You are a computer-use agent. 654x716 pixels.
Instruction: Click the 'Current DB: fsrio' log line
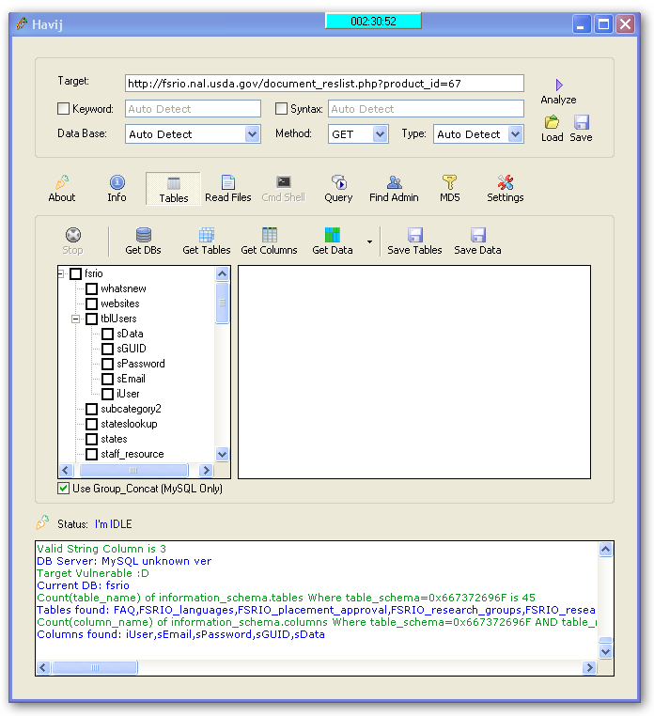tap(83, 585)
